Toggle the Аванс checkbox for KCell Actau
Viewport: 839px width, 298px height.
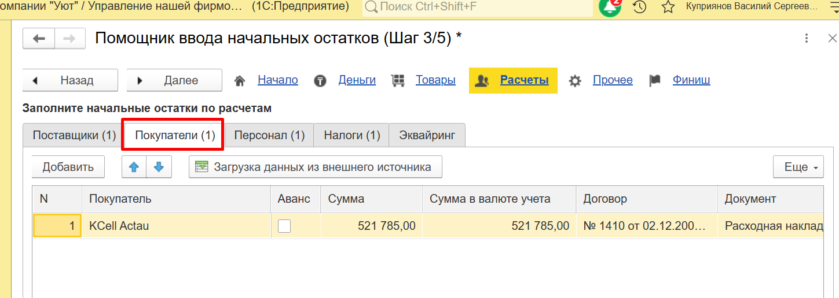[x=284, y=226]
